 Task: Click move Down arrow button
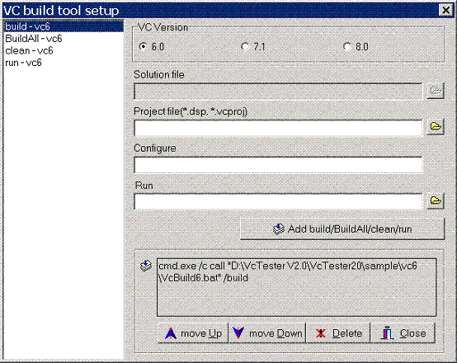[267, 333]
